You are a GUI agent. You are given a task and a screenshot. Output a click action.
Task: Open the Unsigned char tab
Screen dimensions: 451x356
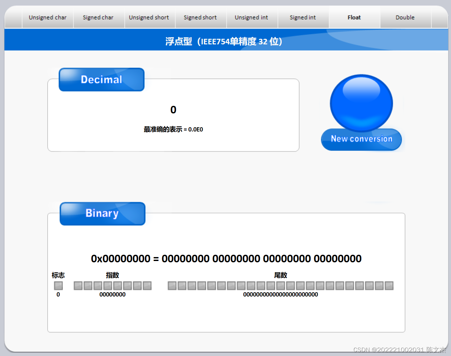47,17
